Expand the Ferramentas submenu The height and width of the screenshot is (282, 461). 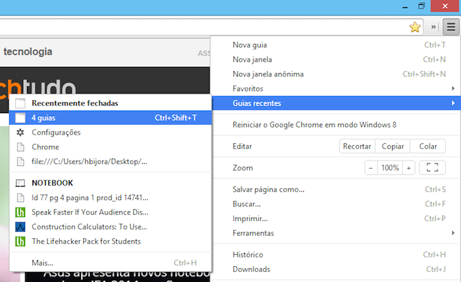pos(336,233)
